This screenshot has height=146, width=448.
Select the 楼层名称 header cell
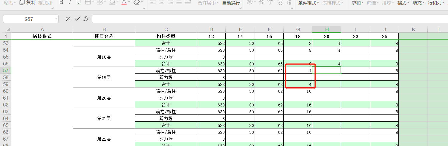(104, 36)
